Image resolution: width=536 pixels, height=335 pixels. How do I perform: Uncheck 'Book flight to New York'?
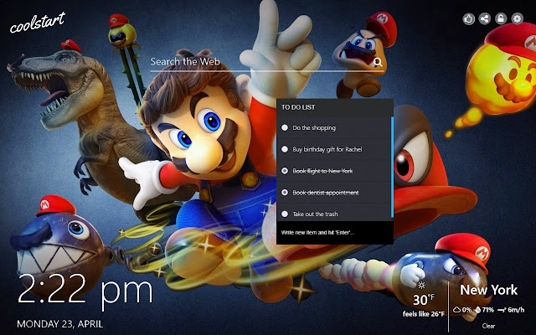click(285, 171)
